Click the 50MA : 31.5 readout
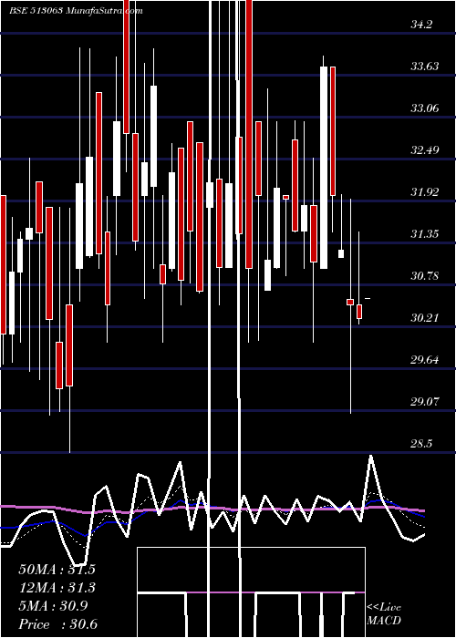 coord(57,570)
